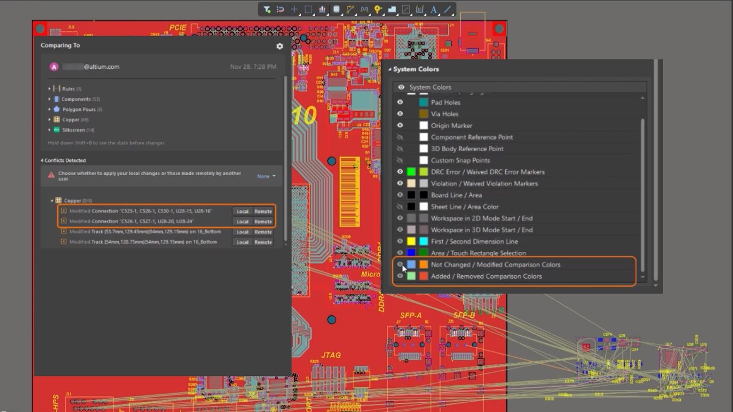Click Remote for last Modified Track
Screen dimensions: 733x412
pos(263,242)
